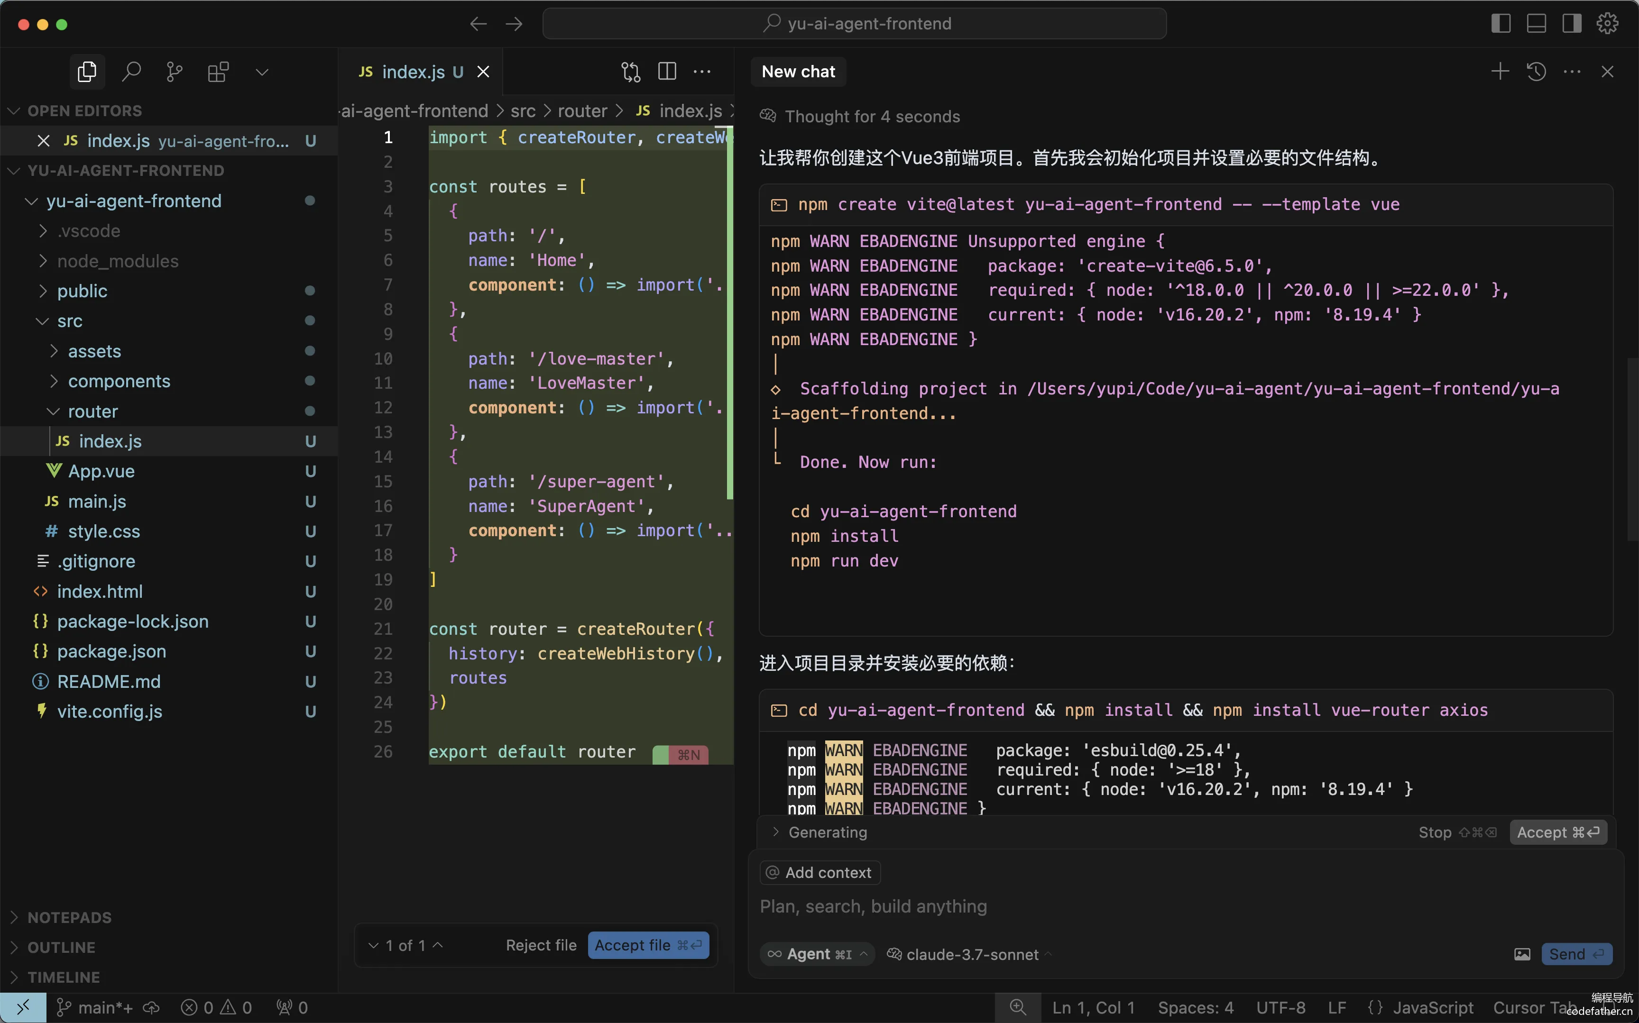Open the Explorer view icon
Image resolution: width=1639 pixels, height=1023 pixels.
(87, 72)
